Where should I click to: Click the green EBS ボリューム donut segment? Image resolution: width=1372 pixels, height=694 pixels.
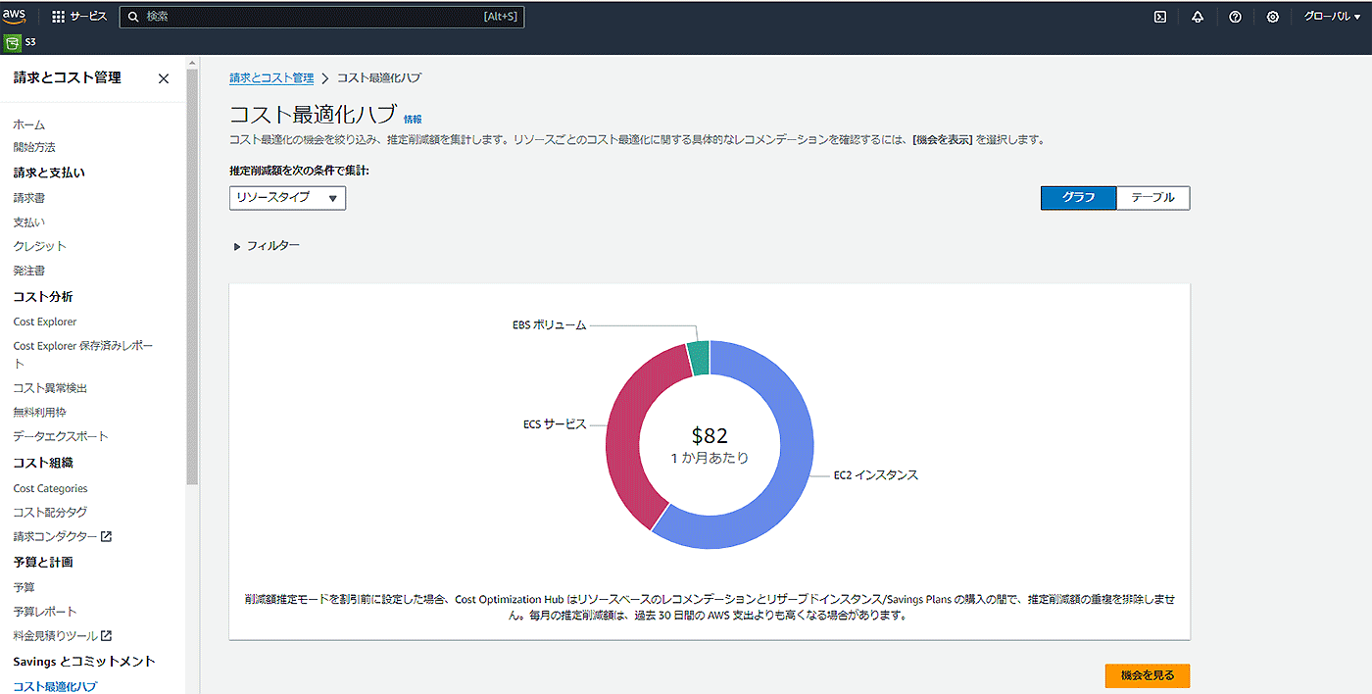pyautogui.click(x=698, y=358)
